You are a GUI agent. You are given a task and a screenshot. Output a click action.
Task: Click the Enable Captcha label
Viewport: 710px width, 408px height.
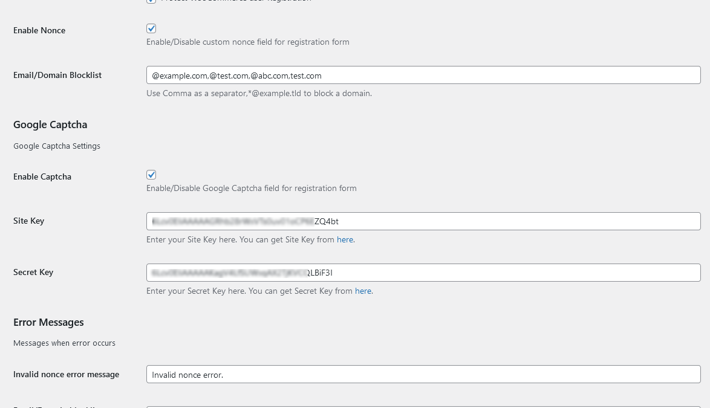[42, 176]
